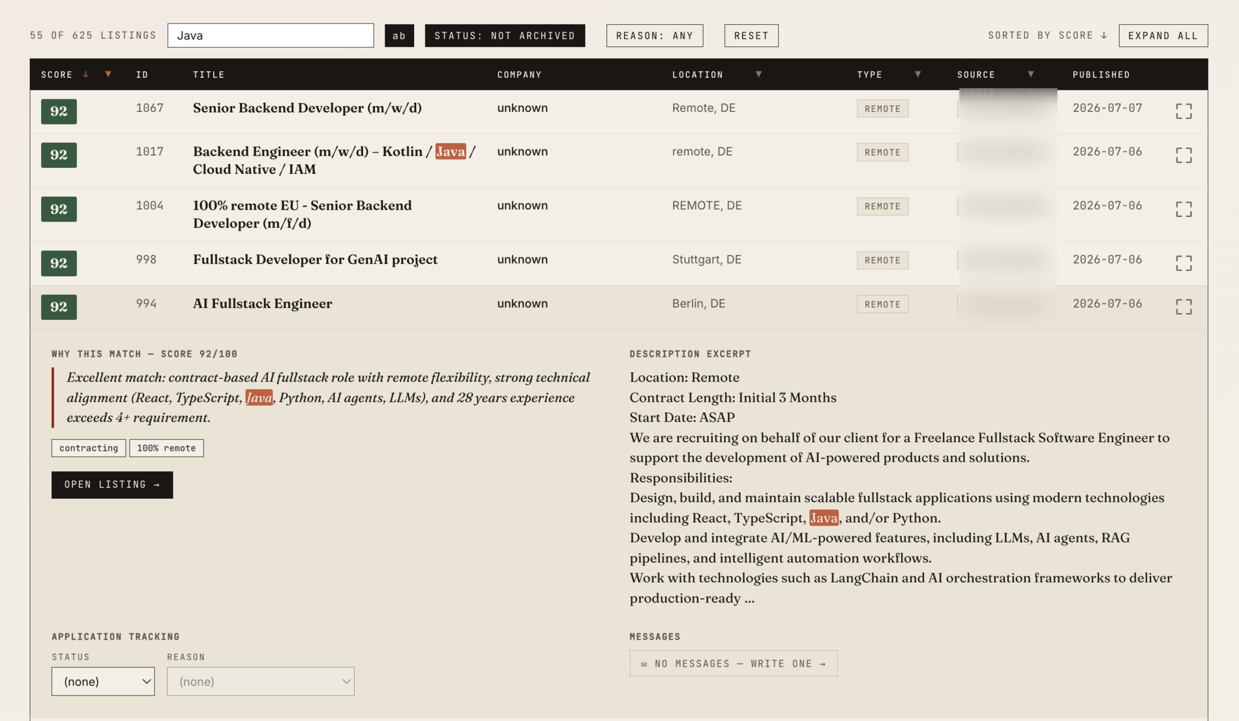Click the Published column header
This screenshot has width=1239, height=721.
[1101, 74]
